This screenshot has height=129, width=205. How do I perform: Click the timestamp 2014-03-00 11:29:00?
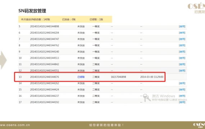[152, 77]
